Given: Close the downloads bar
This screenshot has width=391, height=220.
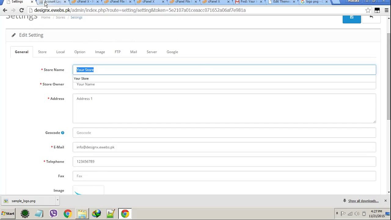Looking at the screenshot, I should (386, 201).
